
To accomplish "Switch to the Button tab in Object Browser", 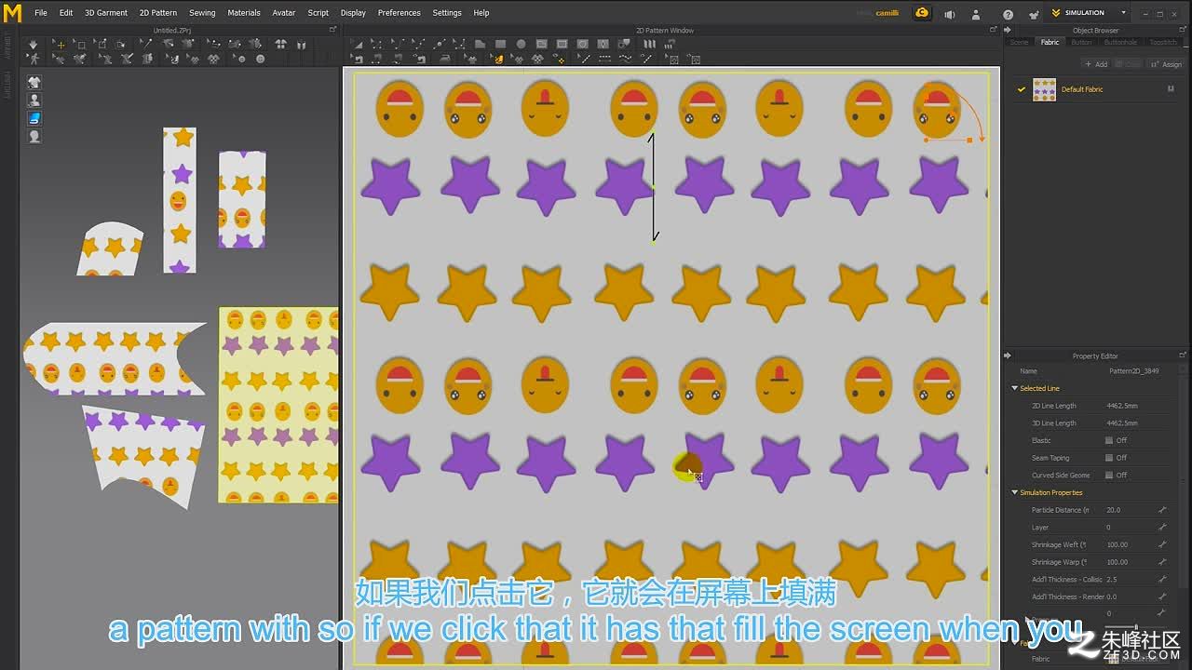I will pyautogui.click(x=1081, y=42).
